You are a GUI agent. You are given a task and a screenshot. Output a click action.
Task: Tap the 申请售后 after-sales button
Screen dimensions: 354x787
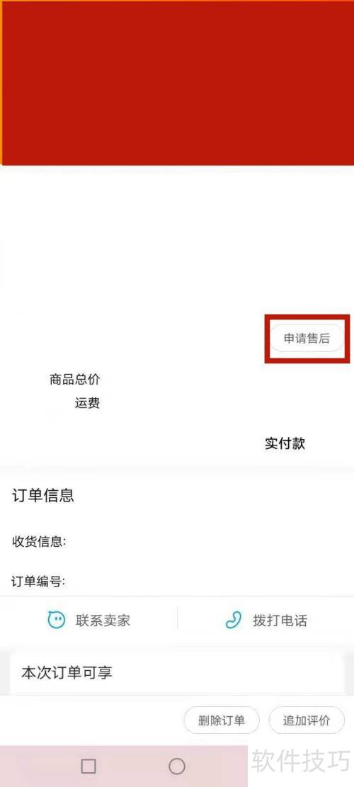(x=307, y=339)
